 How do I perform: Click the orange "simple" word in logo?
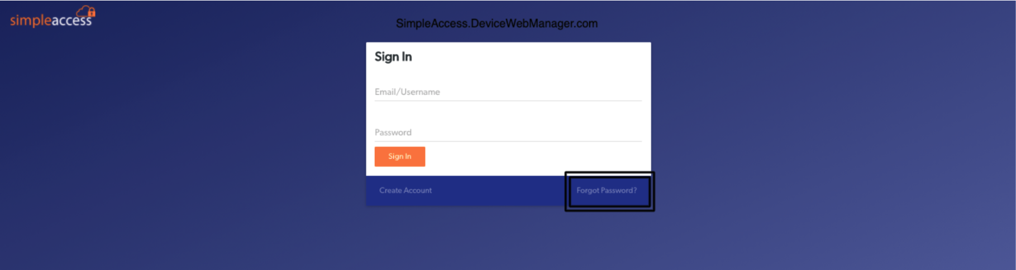(x=30, y=21)
